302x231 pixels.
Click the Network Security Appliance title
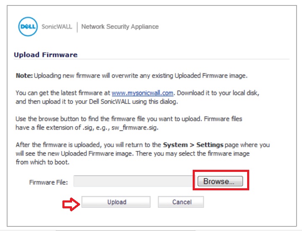coord(120,26)
